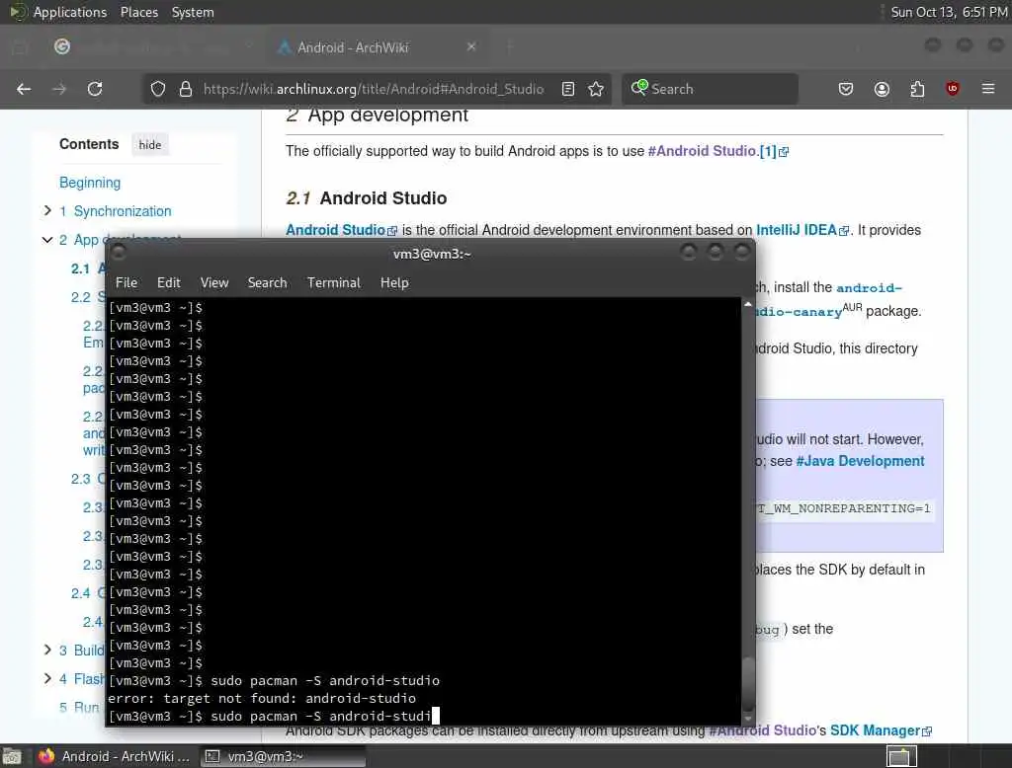Open the IntelliJ IDEA link
The width and height of the screenshot is (1012, 768).
801,230
